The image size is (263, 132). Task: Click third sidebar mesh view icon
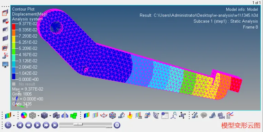pos(5,30)
